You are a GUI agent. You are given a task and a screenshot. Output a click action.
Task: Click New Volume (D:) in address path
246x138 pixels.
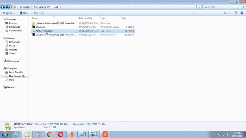pyautogui.click(x=42, y=7)
